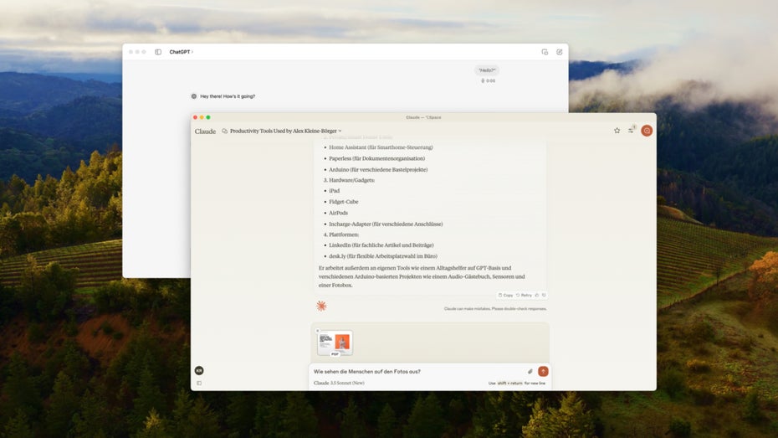This screenshot has height=438, width=778.
Task: Send the message with the orange arrow button
Action: click(x=543, y=371)
